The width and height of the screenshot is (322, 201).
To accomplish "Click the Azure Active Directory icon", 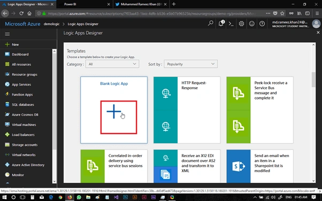I will (x=7, y=165).
